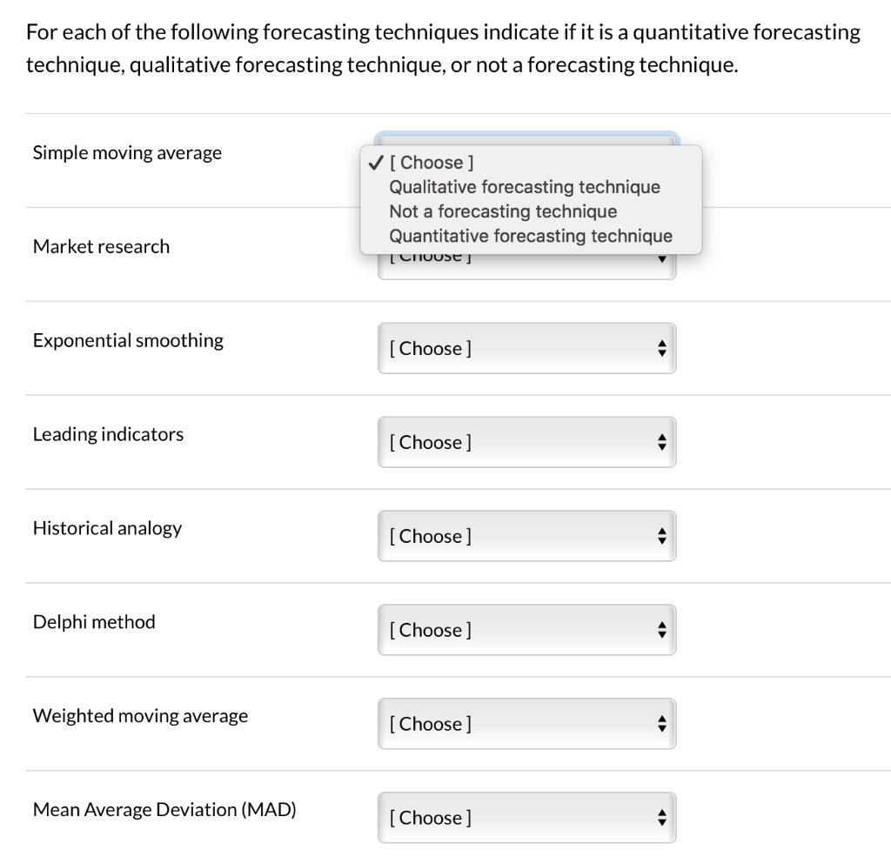
Task: Click the up/down arrows on Historical analogy select
Action: point(663,536)
